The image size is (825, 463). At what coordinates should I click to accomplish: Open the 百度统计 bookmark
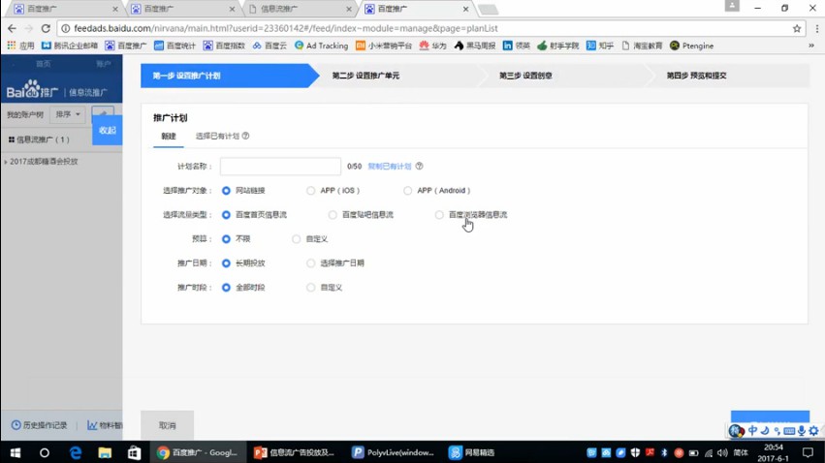click(175, 46)
